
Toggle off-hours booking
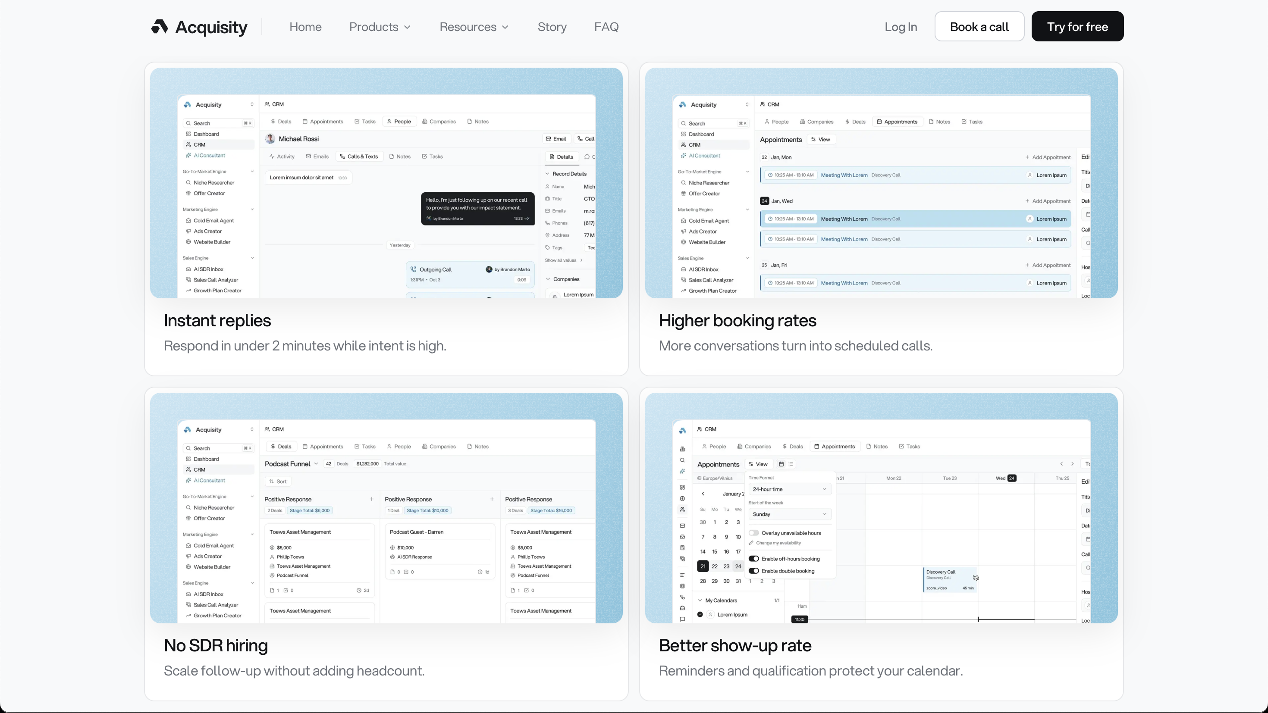[755, 559]
